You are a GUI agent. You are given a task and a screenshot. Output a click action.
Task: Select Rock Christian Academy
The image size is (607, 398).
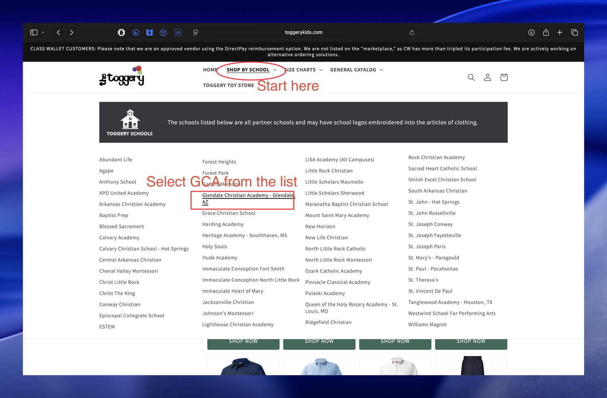coord(437,157)
